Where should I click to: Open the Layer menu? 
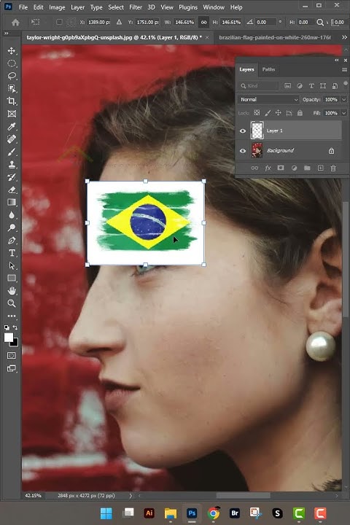tap(77, 7)
